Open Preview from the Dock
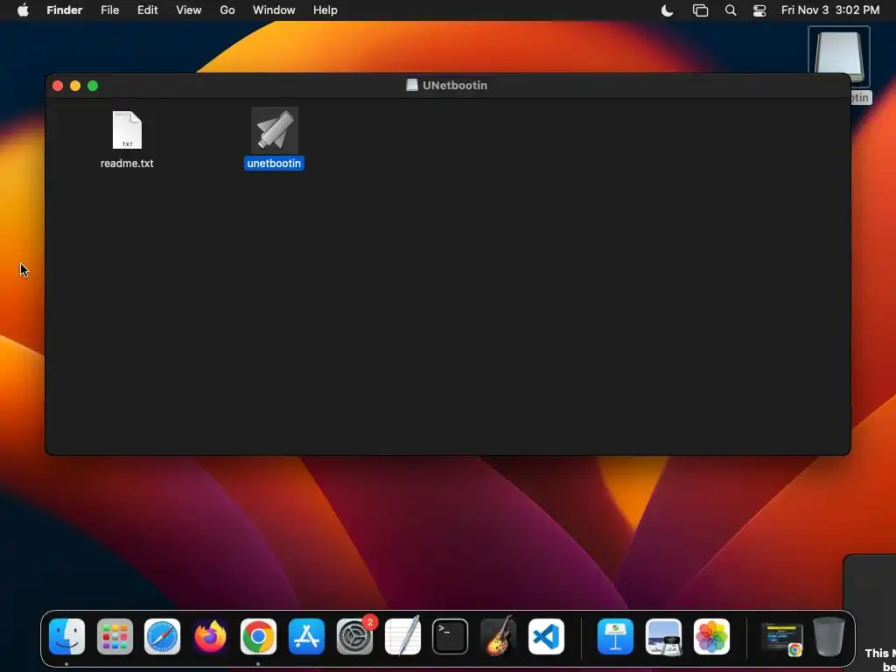Image resolution: width=896 pixels, height=672 pixels. [x=663, y=637]
